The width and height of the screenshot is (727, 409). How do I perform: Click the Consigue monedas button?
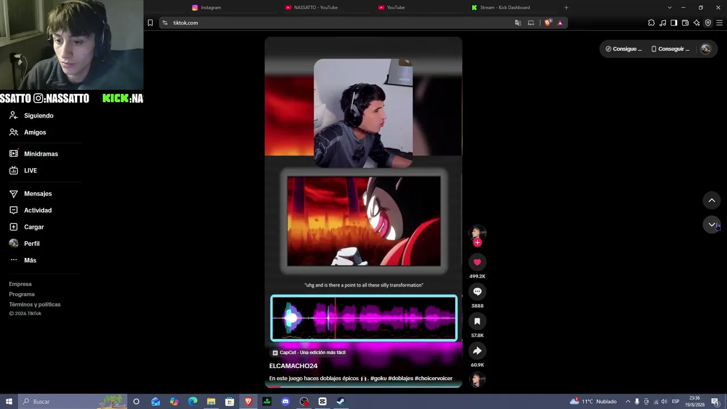pyautogui.click(x=624, y=49)
